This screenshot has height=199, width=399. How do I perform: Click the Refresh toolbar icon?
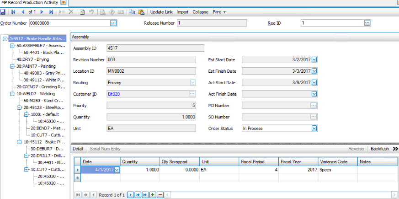tap(82, 11)
